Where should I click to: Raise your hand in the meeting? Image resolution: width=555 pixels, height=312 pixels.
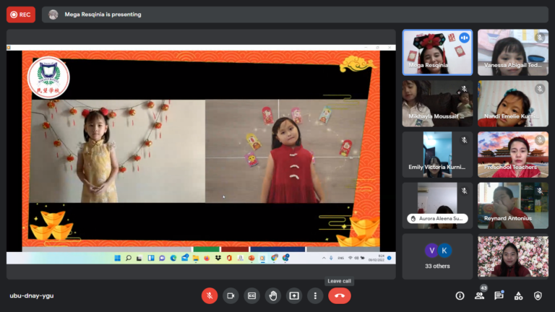(x=273, y=295)
